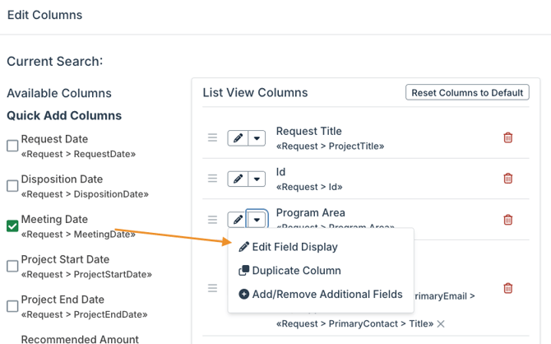Click pencil edit icon for Program Area
The width and height of the screenshot is (551, 344).
[238, 220]
